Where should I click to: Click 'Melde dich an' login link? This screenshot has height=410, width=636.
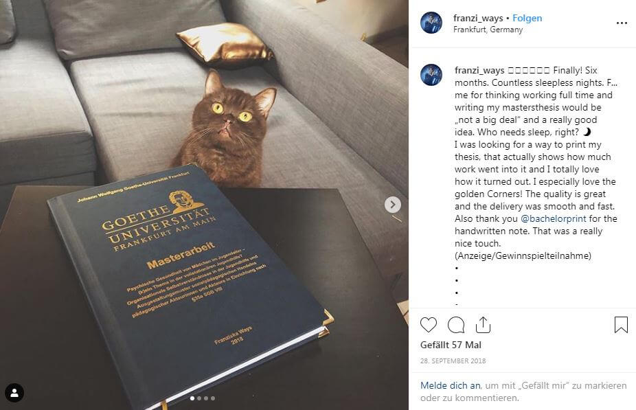click(x=451, y=385)
